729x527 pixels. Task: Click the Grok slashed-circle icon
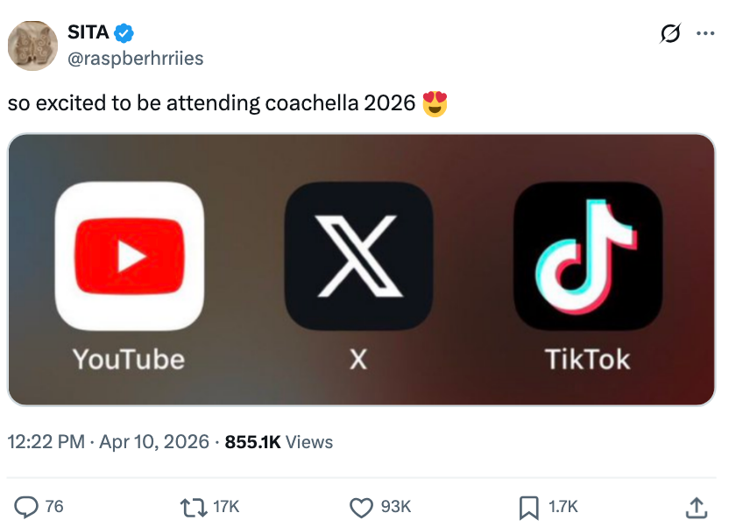(x=670, y=34)
